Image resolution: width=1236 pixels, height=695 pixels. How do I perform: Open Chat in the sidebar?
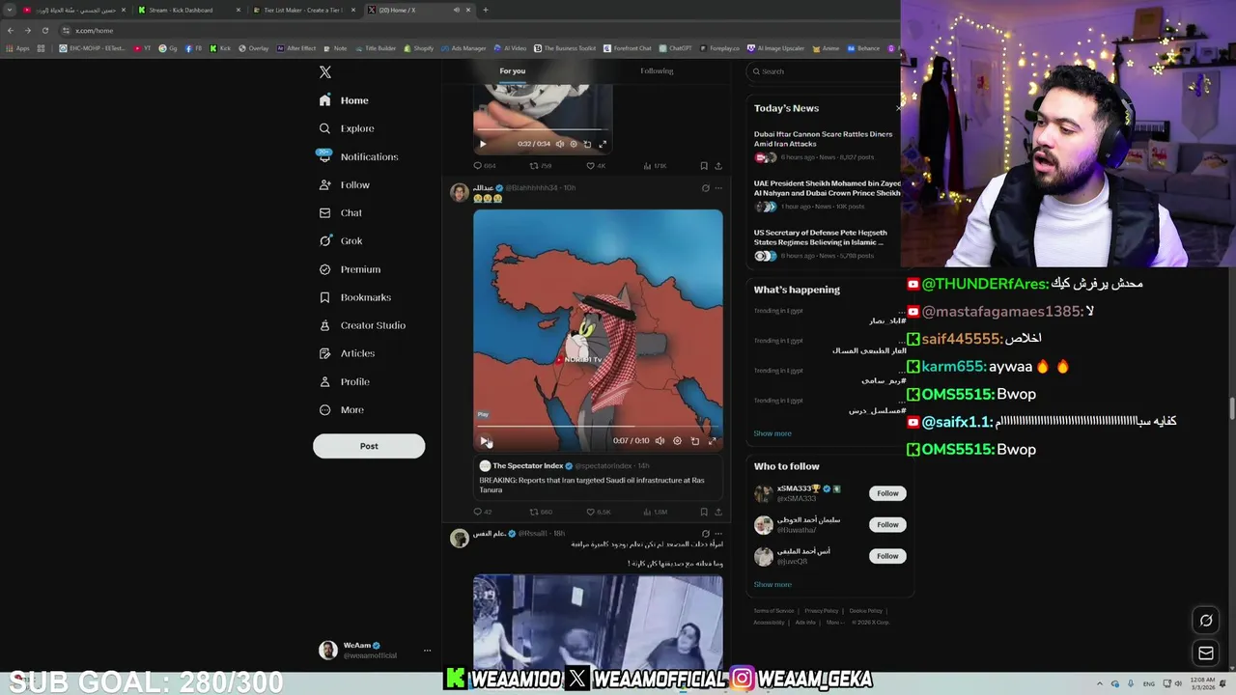(340, 212)
